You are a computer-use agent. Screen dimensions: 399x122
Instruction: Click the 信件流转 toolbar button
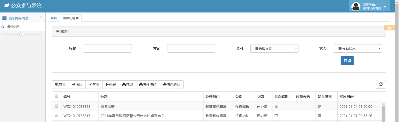(148, 85)
